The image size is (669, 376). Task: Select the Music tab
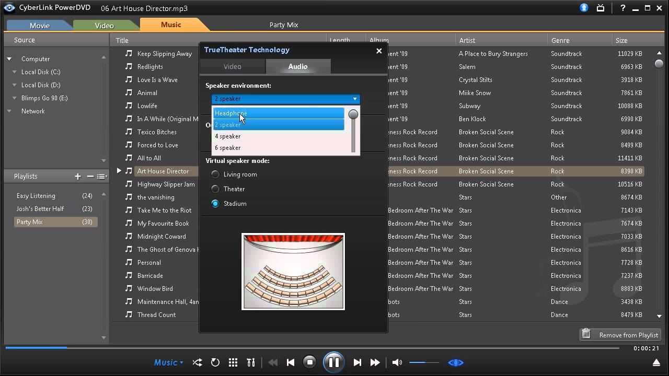(171, 25)
